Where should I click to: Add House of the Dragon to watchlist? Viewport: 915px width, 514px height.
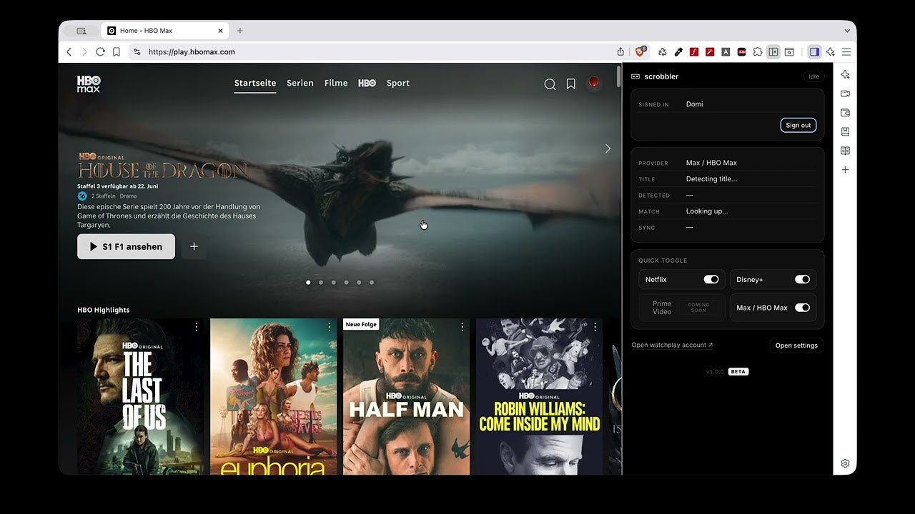[x=194, y=246]
